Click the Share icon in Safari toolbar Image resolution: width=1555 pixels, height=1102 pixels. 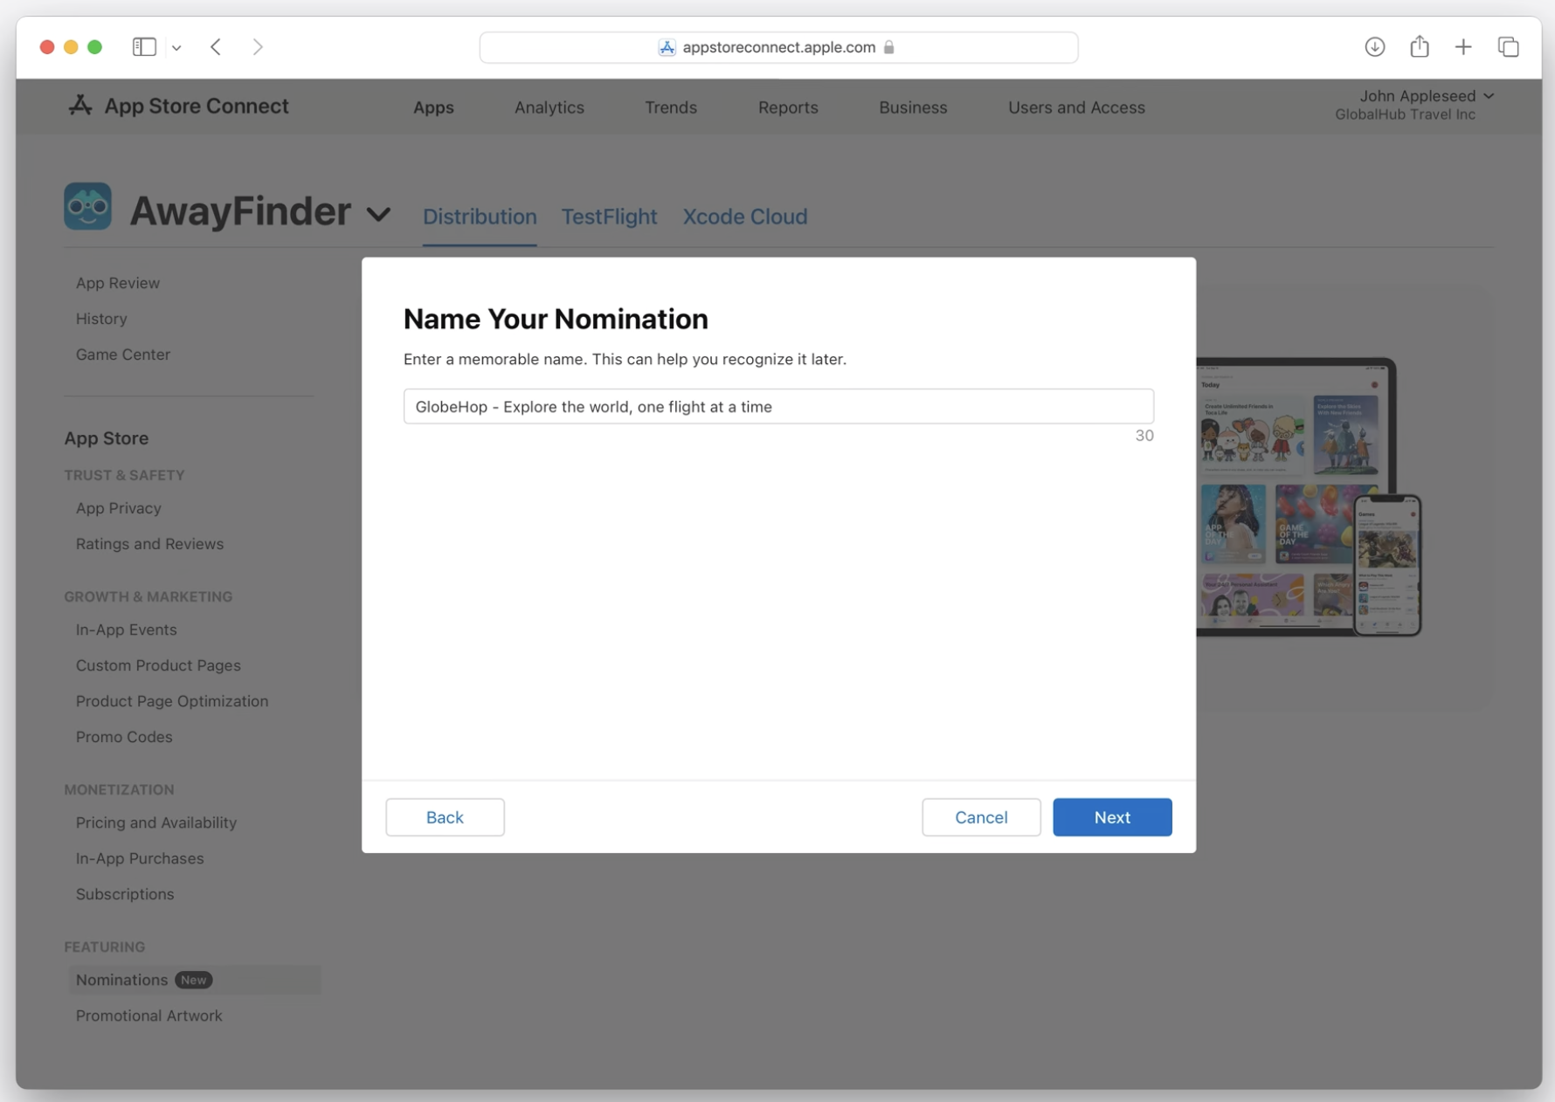[x=1420, y=46]
